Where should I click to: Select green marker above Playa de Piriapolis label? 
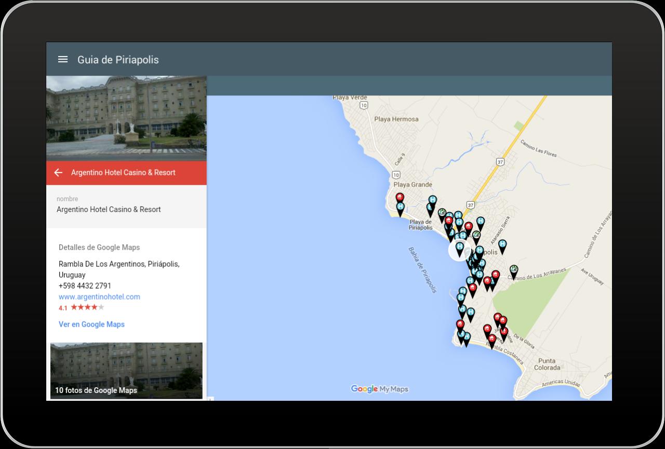click(x=442, y=214)
